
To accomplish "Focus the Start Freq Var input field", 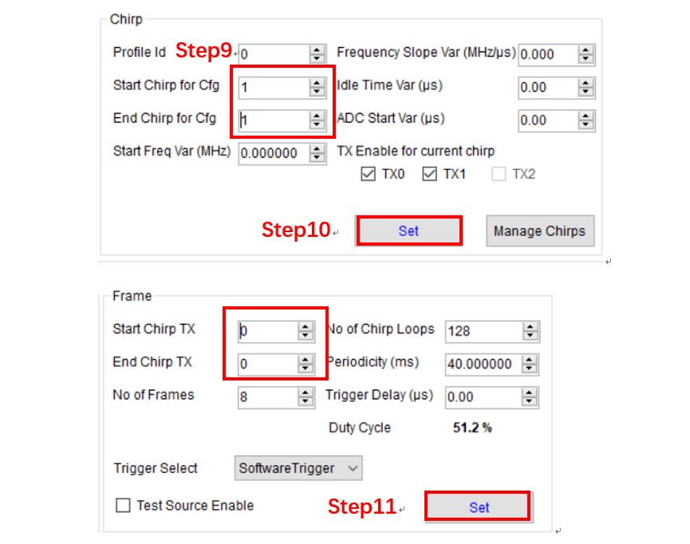I will [271, 153].
